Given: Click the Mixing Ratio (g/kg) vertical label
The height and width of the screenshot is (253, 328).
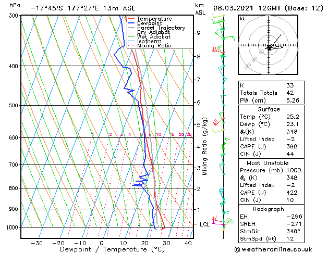Looking at the screenshot, I should pos(204,146).
